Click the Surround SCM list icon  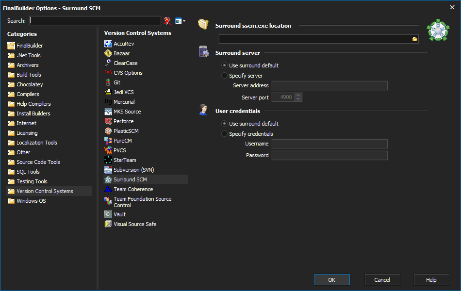108,179
